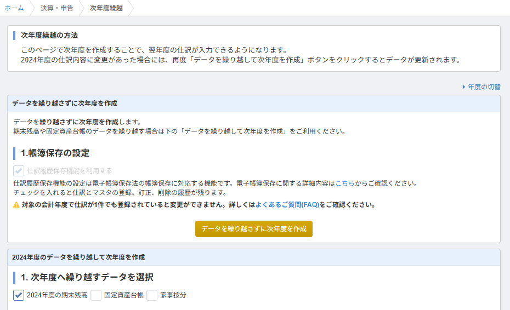Select the 次年度繰越 breadcrumb item

click(x=106, y=8)
